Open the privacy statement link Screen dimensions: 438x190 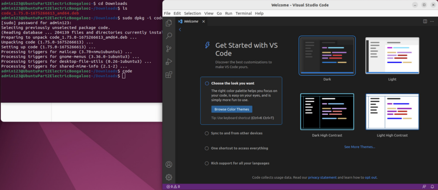(322, 177)
